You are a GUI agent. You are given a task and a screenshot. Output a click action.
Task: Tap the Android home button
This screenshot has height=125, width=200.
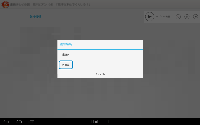point(19,121)
